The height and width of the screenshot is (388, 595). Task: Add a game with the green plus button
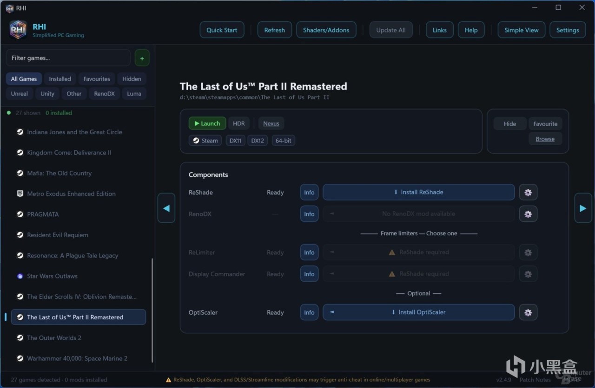coord(142,58)
